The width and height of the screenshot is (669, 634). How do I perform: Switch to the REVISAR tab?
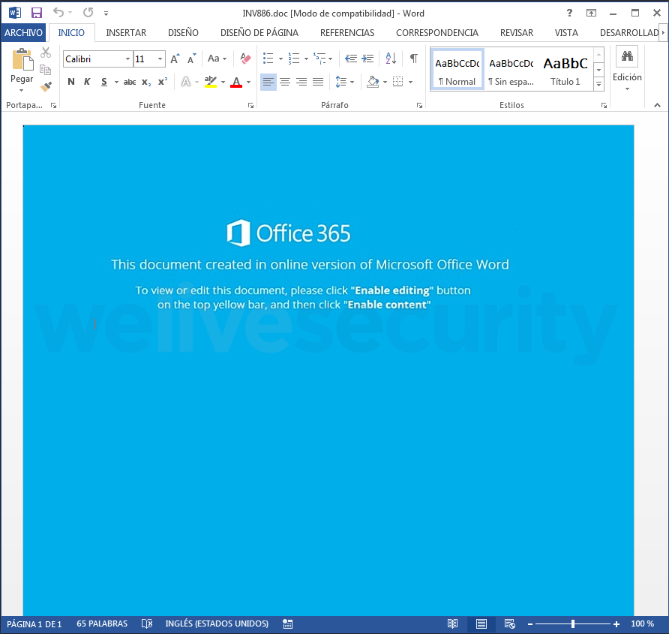pyautogui.click(x=516, y=33)
